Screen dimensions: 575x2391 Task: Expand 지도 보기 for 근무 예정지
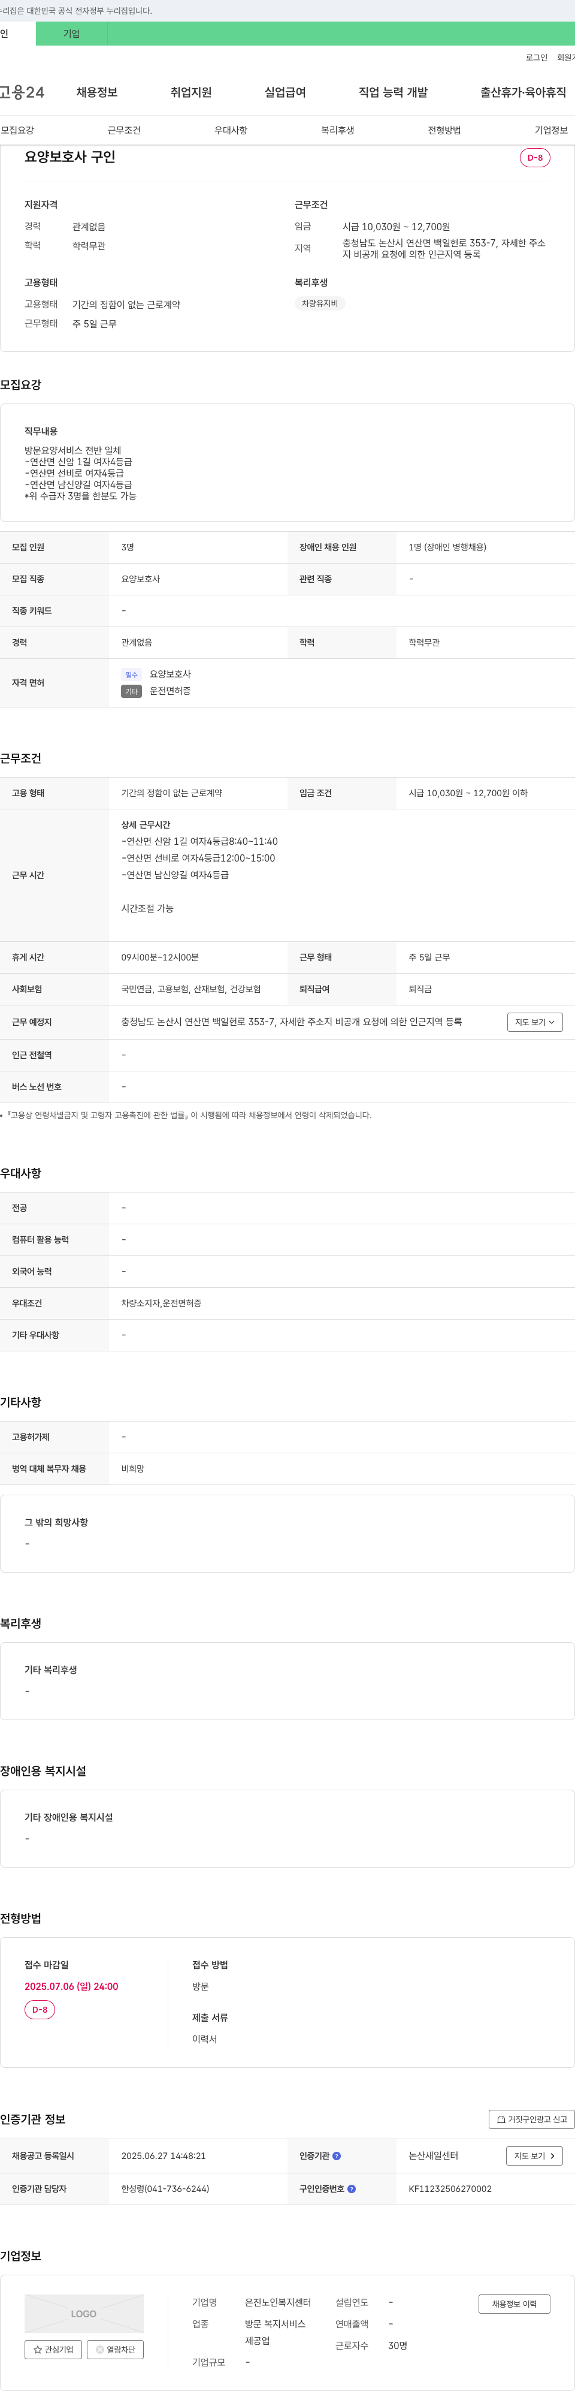pos(535,1022)
